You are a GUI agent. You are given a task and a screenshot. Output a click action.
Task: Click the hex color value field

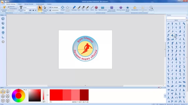[74, 102]
